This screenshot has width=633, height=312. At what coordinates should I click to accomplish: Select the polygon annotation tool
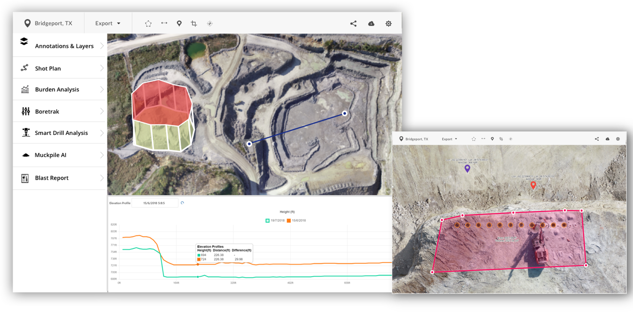148,23
